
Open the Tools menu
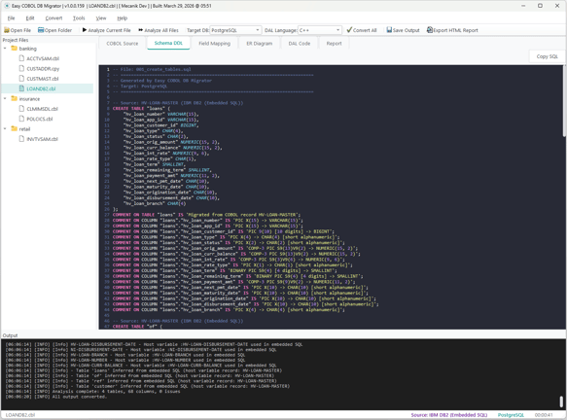tap(79, 18)
